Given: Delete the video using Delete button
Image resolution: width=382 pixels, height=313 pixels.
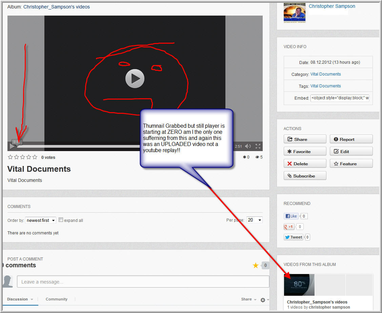Looking at the screenshot, I should [x=305, y=164].
